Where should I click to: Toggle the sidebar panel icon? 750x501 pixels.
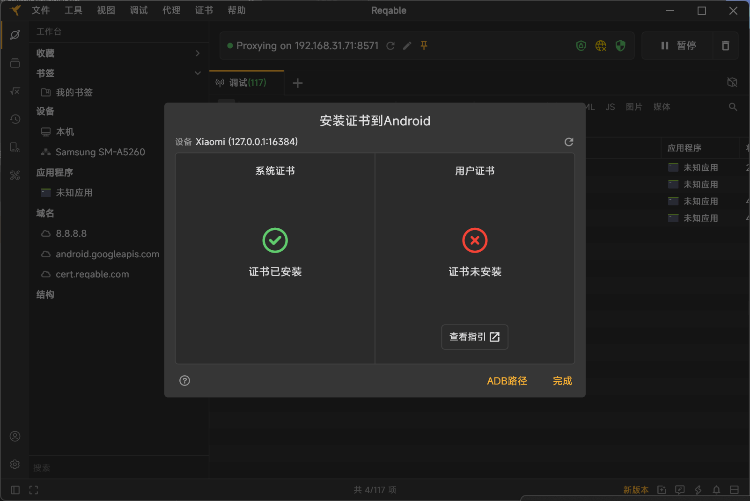(x=15, y=490)
